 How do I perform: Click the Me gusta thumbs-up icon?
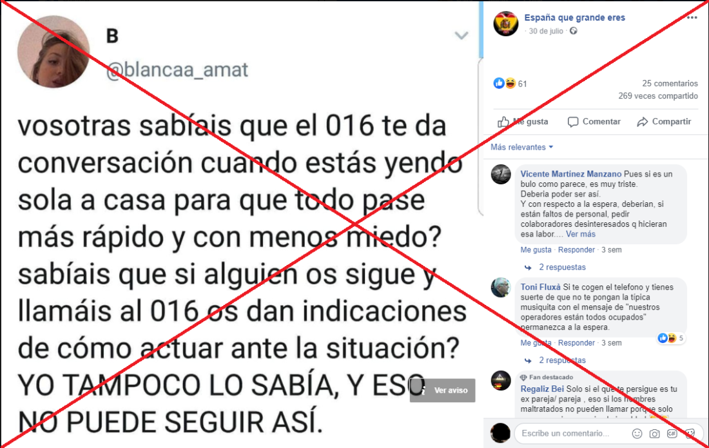503,122
